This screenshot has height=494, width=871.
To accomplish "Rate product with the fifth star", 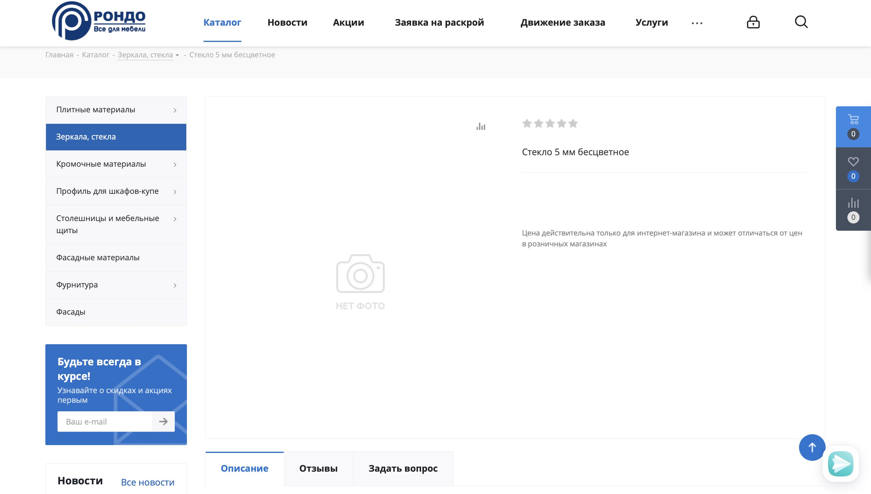I will pos(573,123).
